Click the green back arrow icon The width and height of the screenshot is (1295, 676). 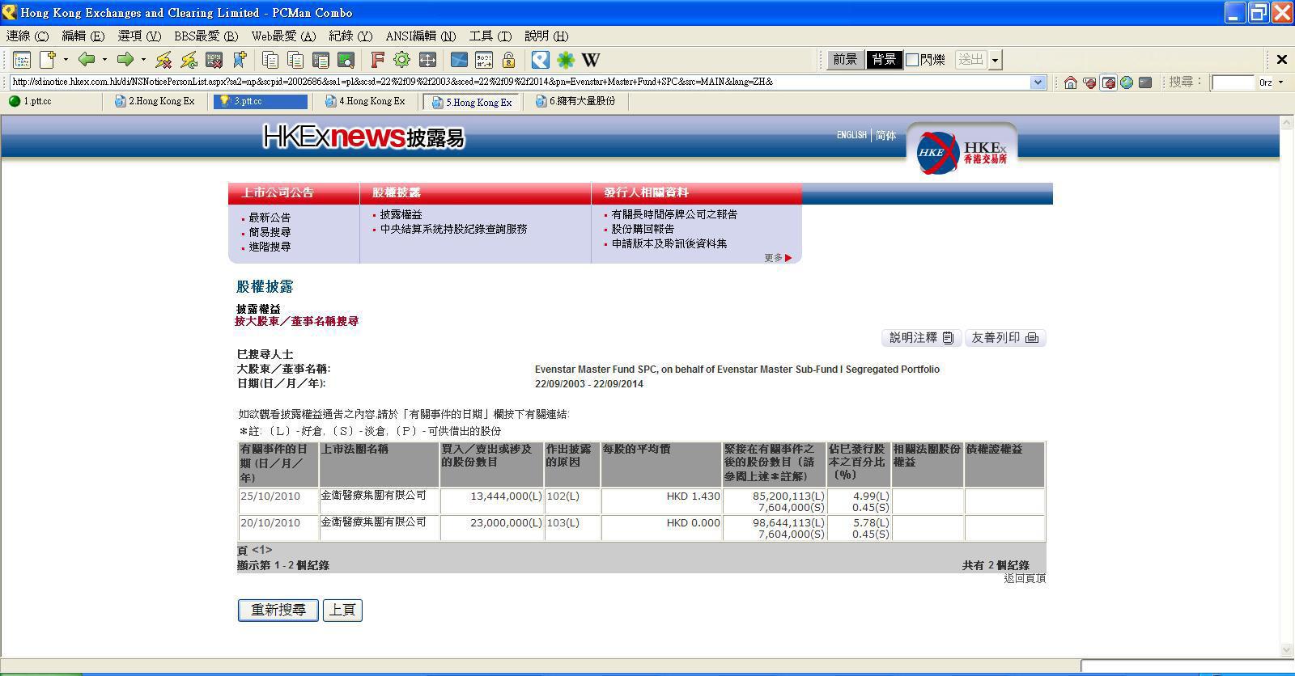click(87, 59)
